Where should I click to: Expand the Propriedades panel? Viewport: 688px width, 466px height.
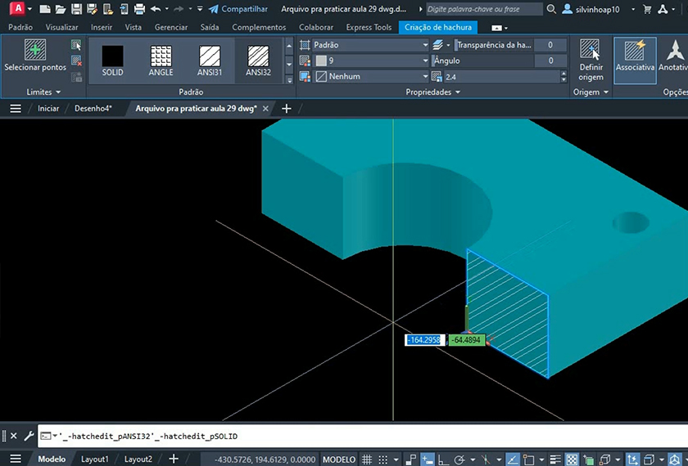click(x=433, y=92)
